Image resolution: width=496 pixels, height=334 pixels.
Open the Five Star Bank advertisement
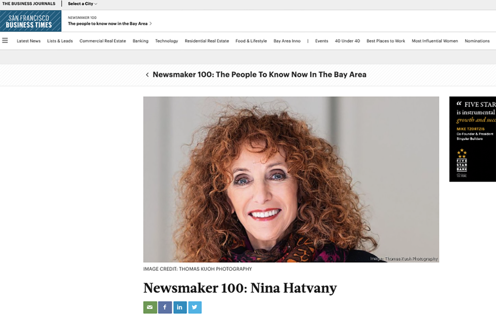[473, 139]
